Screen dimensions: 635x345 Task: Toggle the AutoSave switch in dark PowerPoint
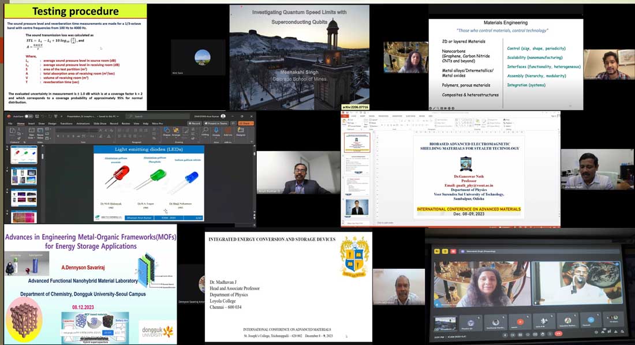click(29, 117)
